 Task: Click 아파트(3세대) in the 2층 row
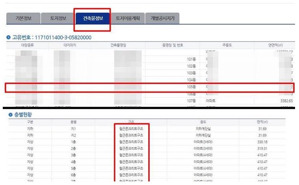click(203, 149)
